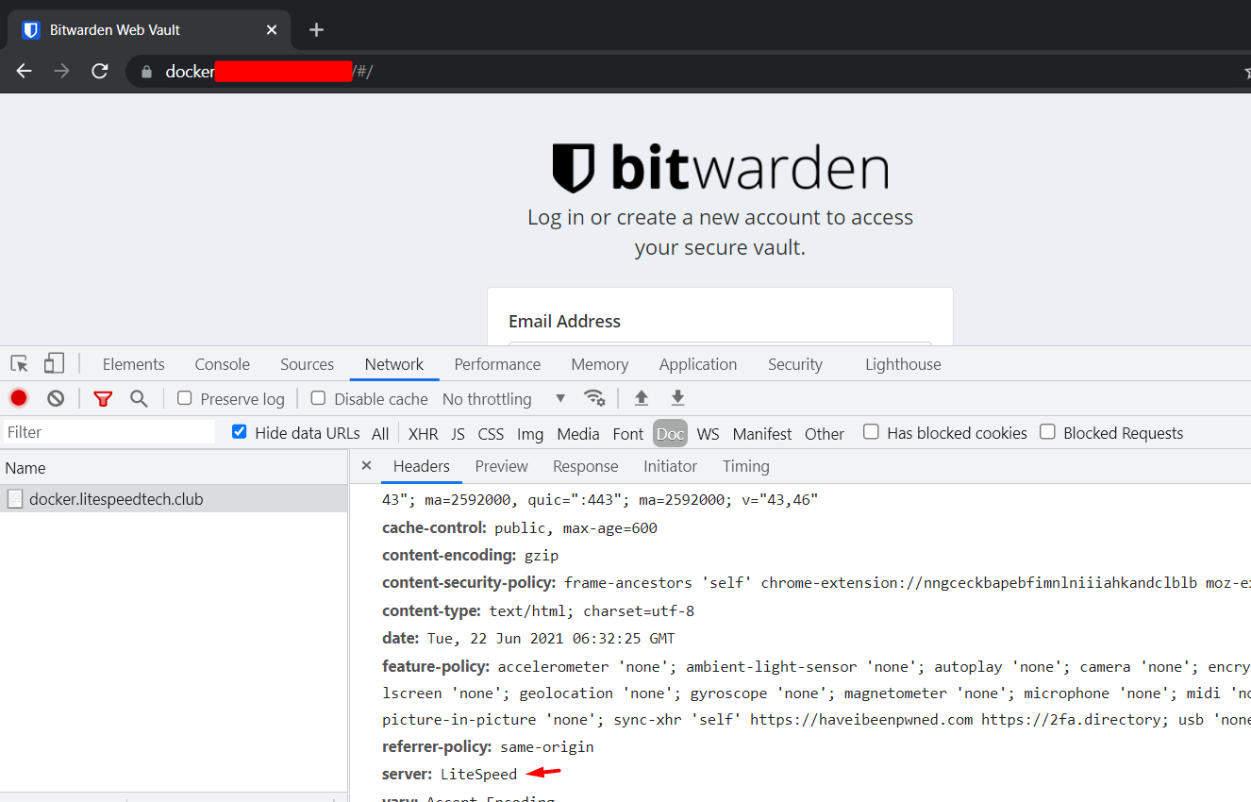Image resolution: width=1251 pixels, height=802 pixels.
Task: Click the network Filter text field
Action: (x=109, y=432)
